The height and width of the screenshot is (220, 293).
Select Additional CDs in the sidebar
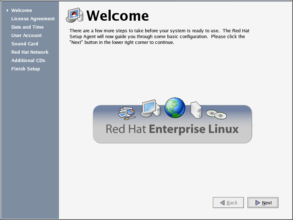tap(28, 61)
